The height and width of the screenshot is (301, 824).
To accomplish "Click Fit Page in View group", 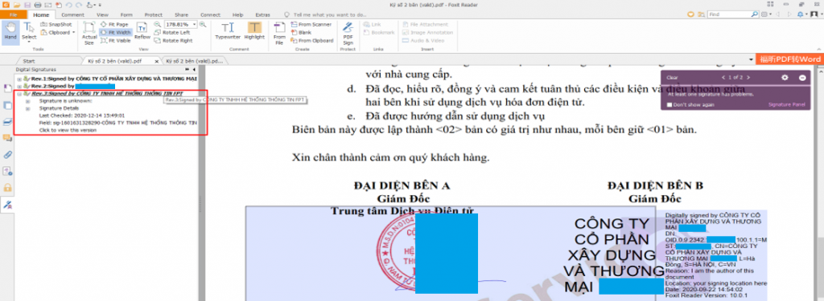I will click(115, 25).
